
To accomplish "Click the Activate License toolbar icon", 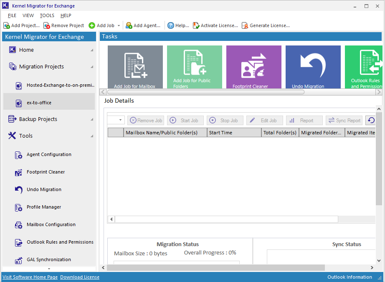I will click(x=196, y=25).
